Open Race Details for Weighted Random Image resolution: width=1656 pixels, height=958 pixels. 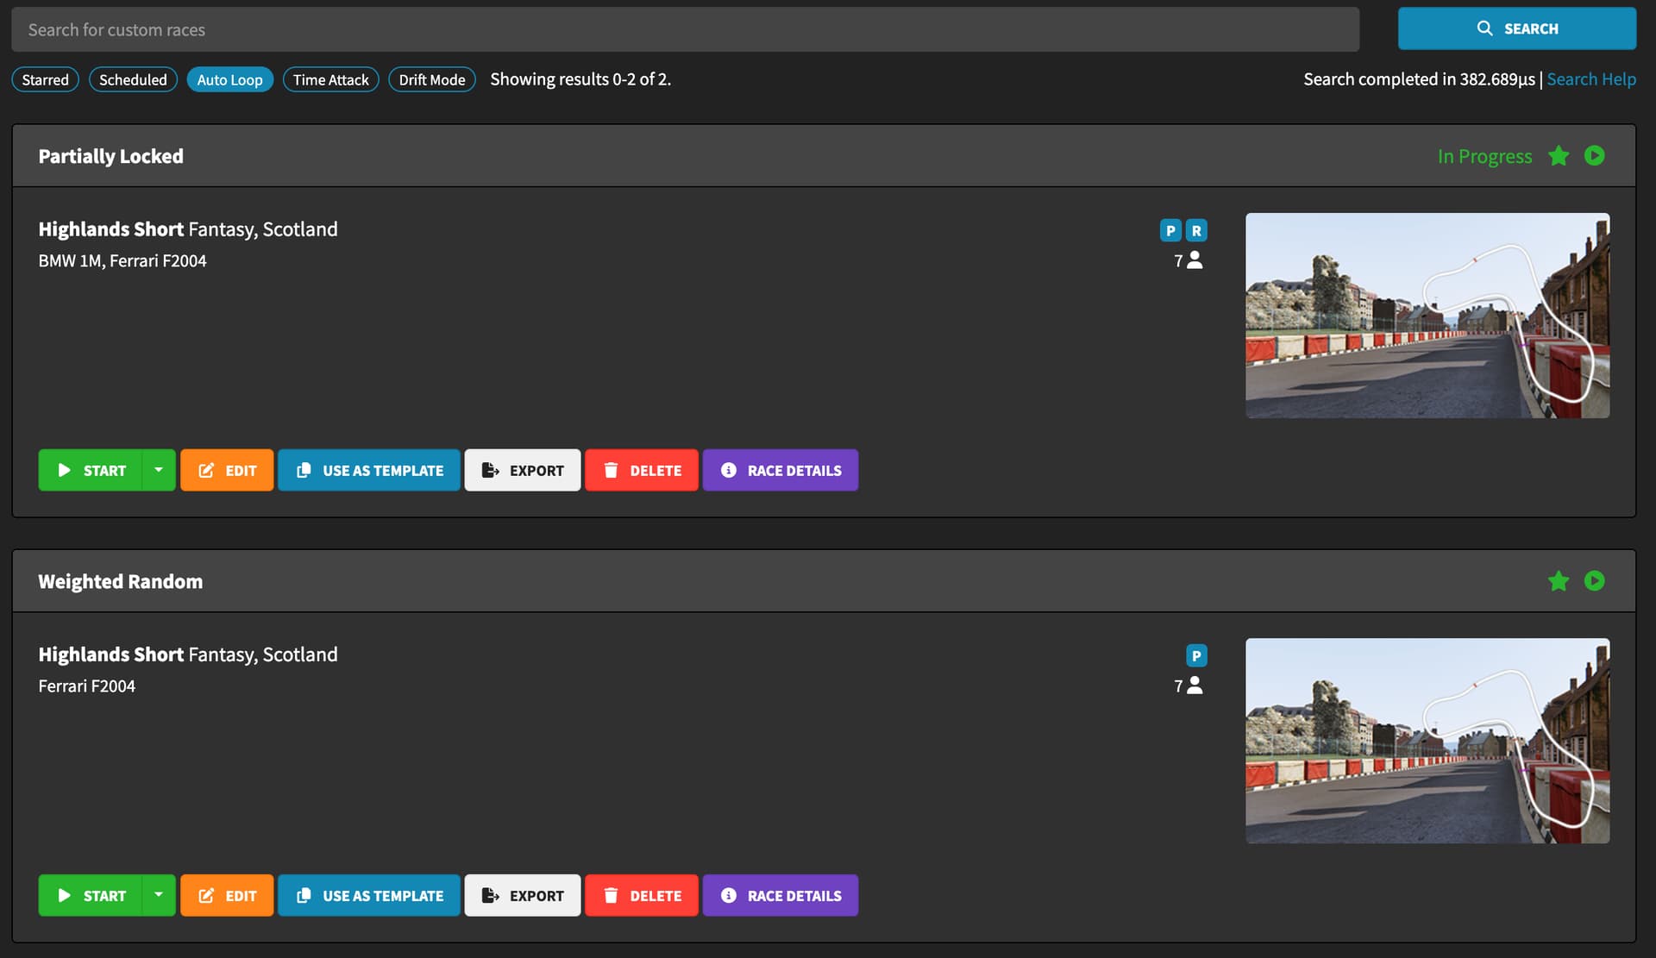[780, 896]
